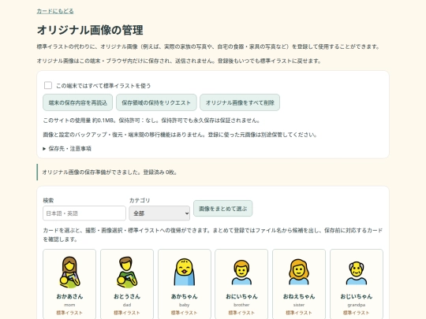The image size is (426, 319).
Task: Click 画像をまとめて選ぶ button
Action: point(222,208)
